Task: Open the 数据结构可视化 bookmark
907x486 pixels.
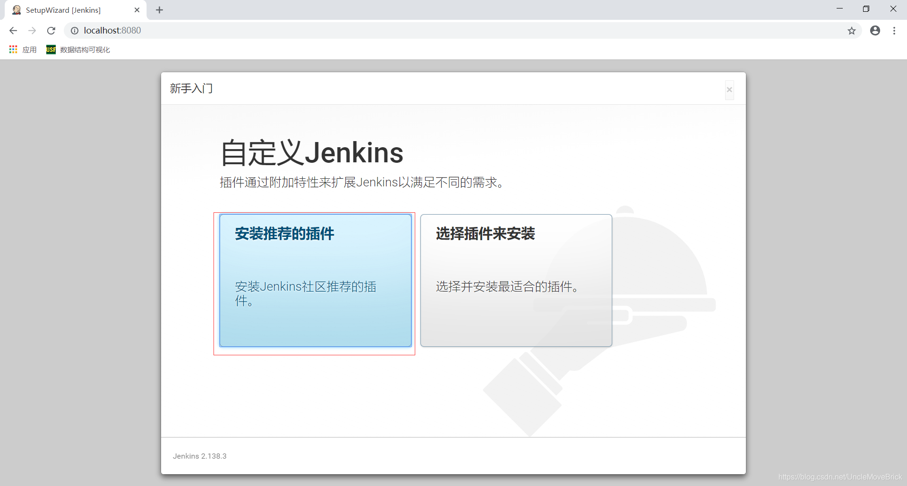Action: (78, 50)
